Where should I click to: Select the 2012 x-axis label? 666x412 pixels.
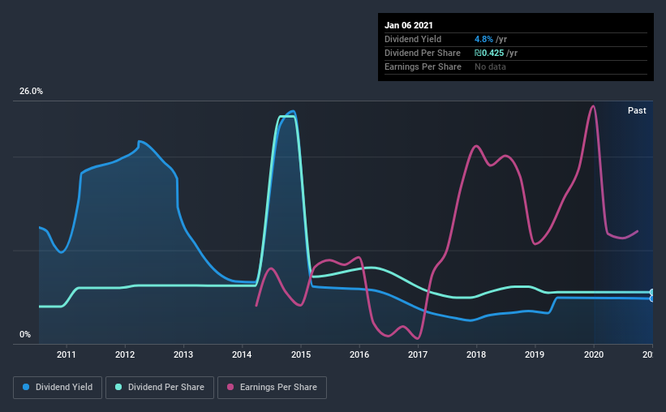tap(125, 354)
